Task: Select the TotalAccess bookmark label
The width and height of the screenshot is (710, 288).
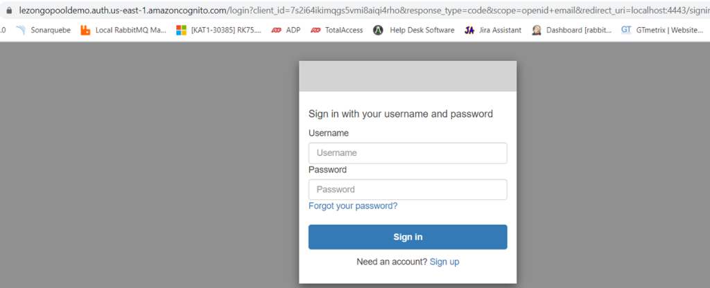Action: coord(344,30)
